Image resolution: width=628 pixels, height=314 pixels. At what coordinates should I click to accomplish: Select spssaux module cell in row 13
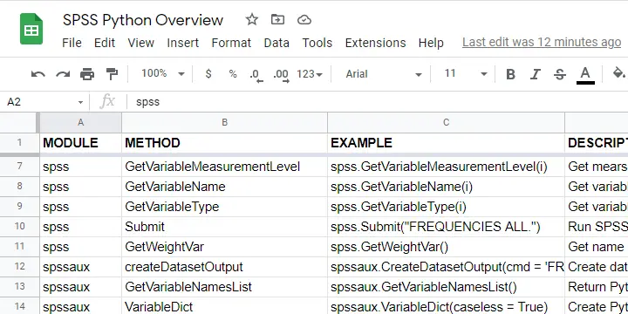80,287
